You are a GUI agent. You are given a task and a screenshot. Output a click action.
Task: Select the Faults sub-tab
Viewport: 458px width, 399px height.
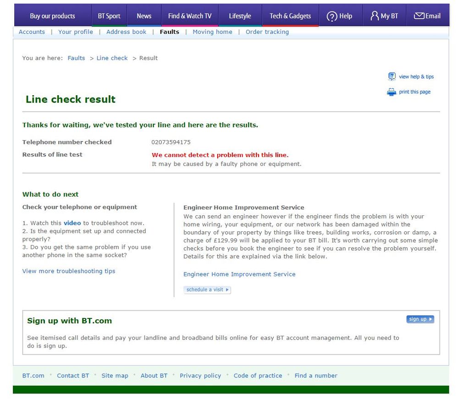pyautogui.click(x=170, y=32)
